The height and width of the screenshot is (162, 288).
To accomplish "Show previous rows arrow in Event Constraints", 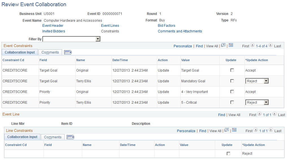I will tap(252, 45).
